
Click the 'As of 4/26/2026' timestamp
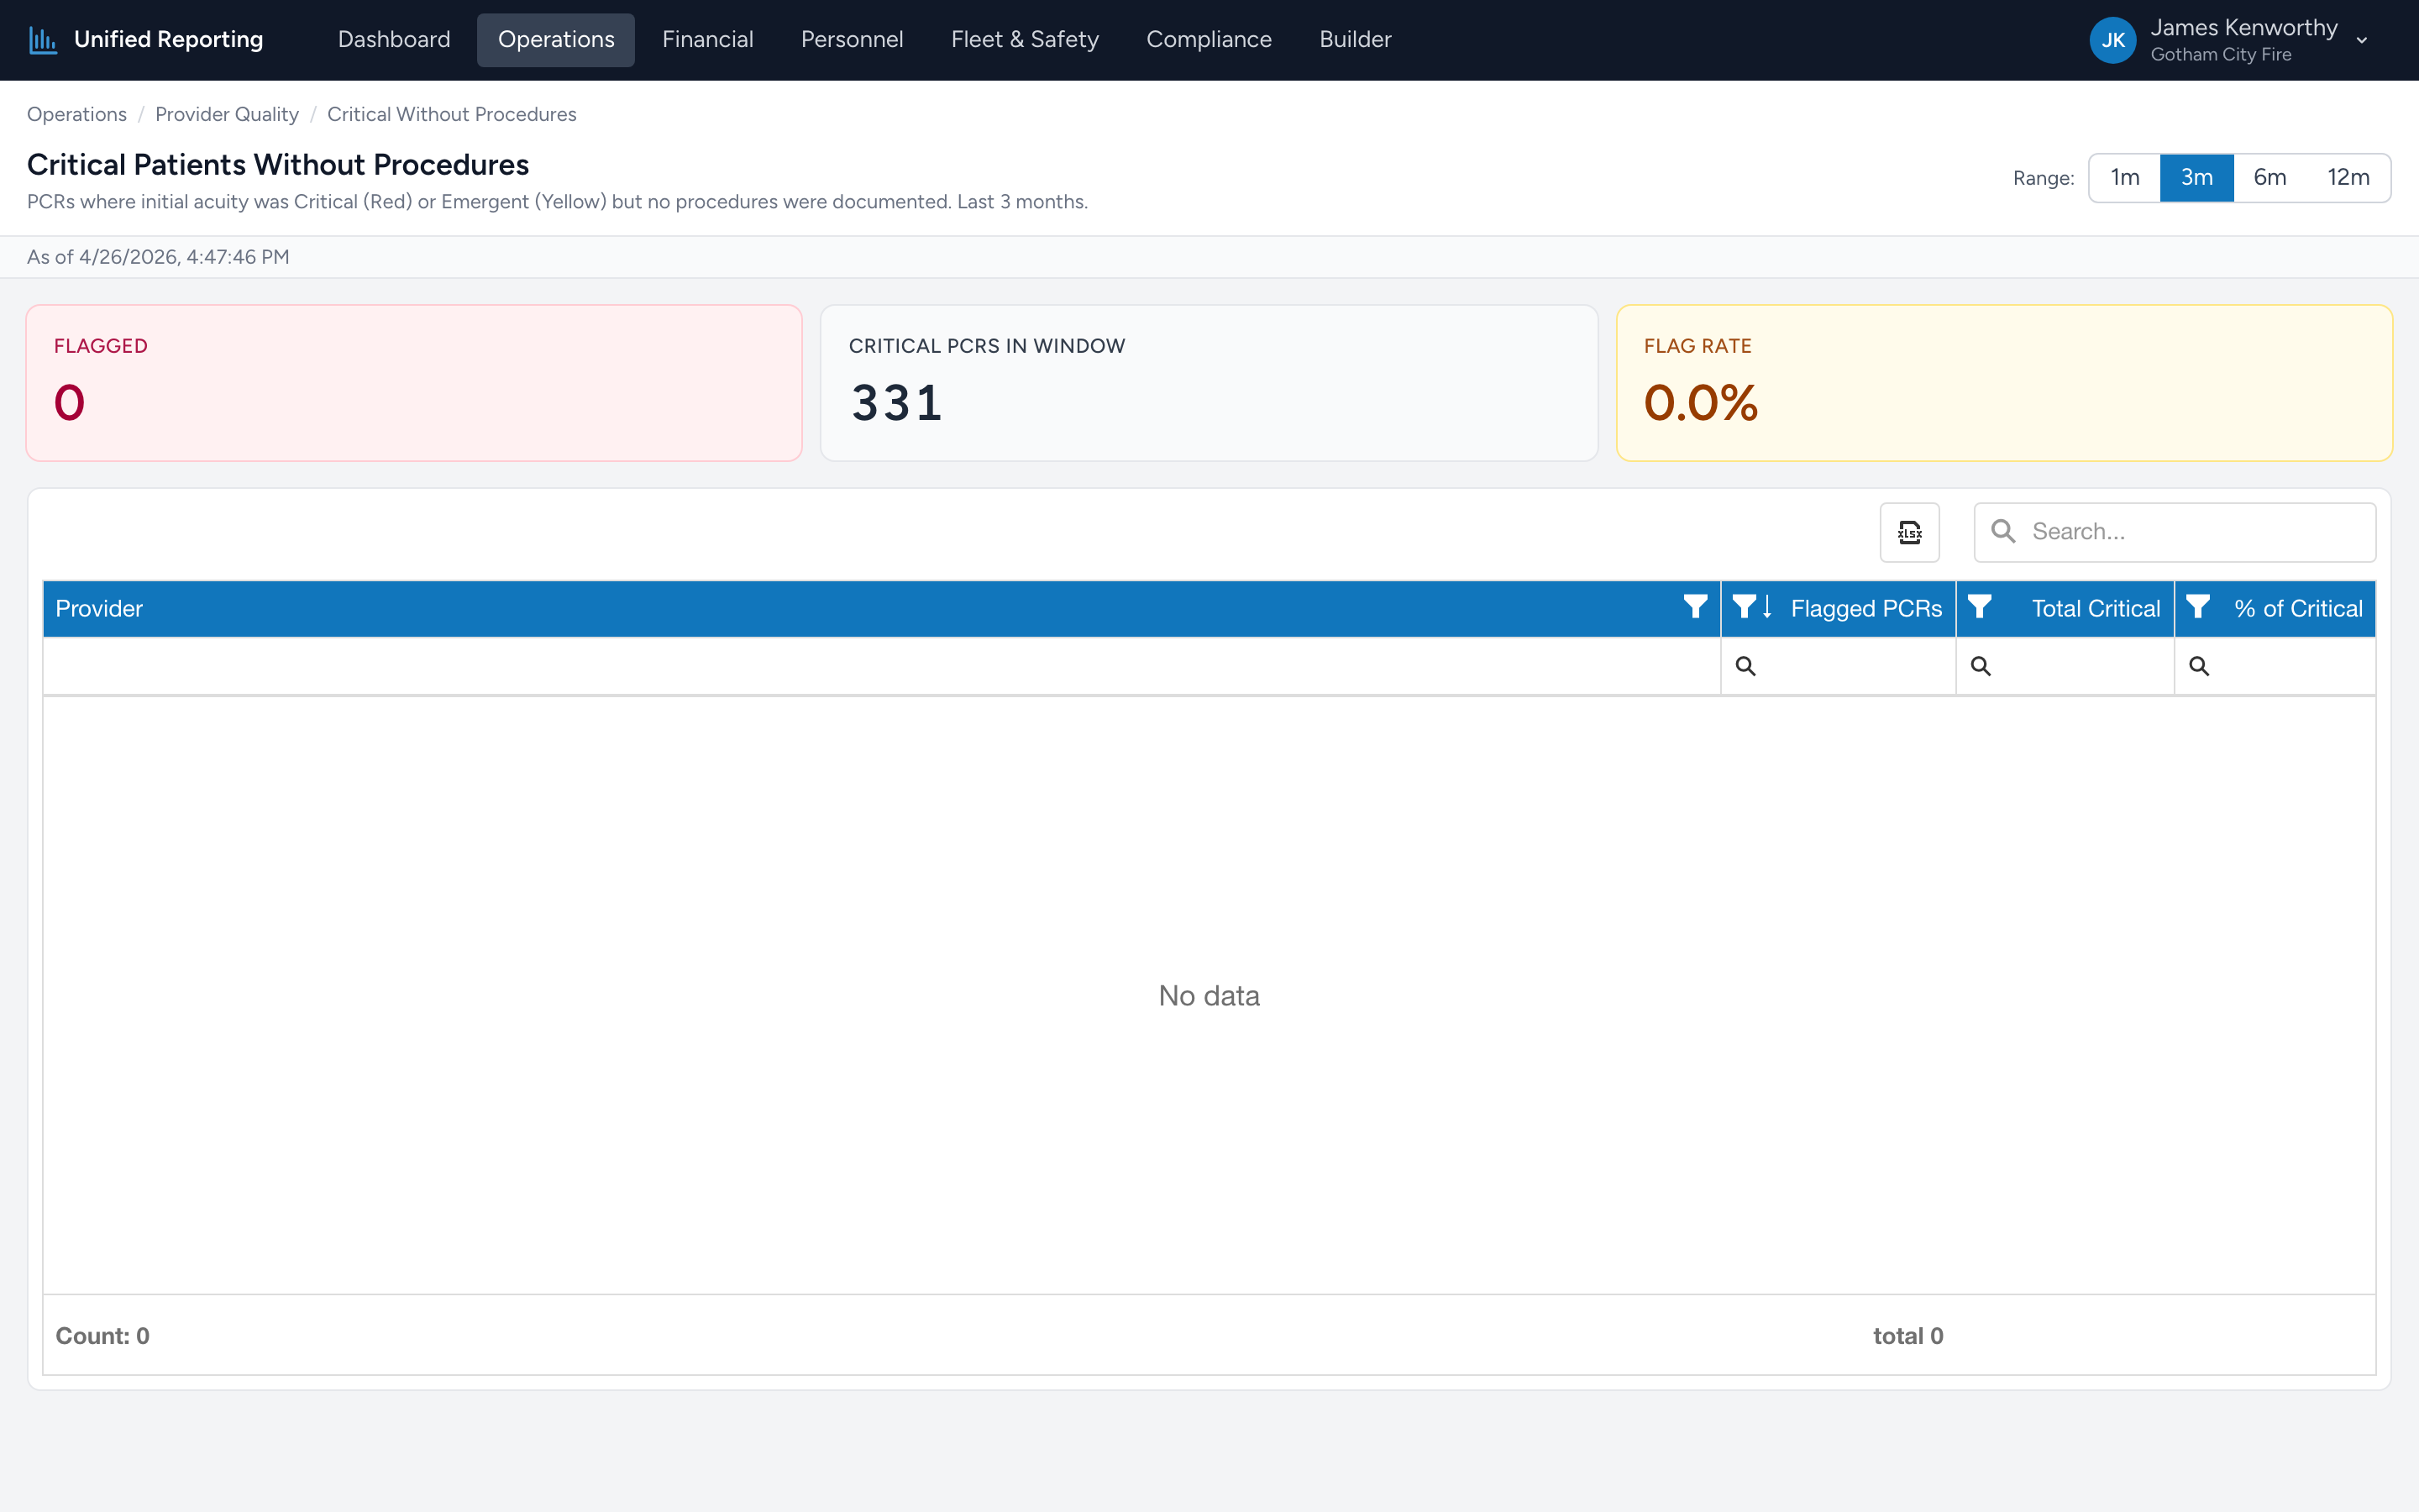158,257
